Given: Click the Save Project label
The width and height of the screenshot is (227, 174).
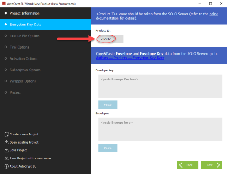Looking at the screenshot, I should (x=18, y=150).
